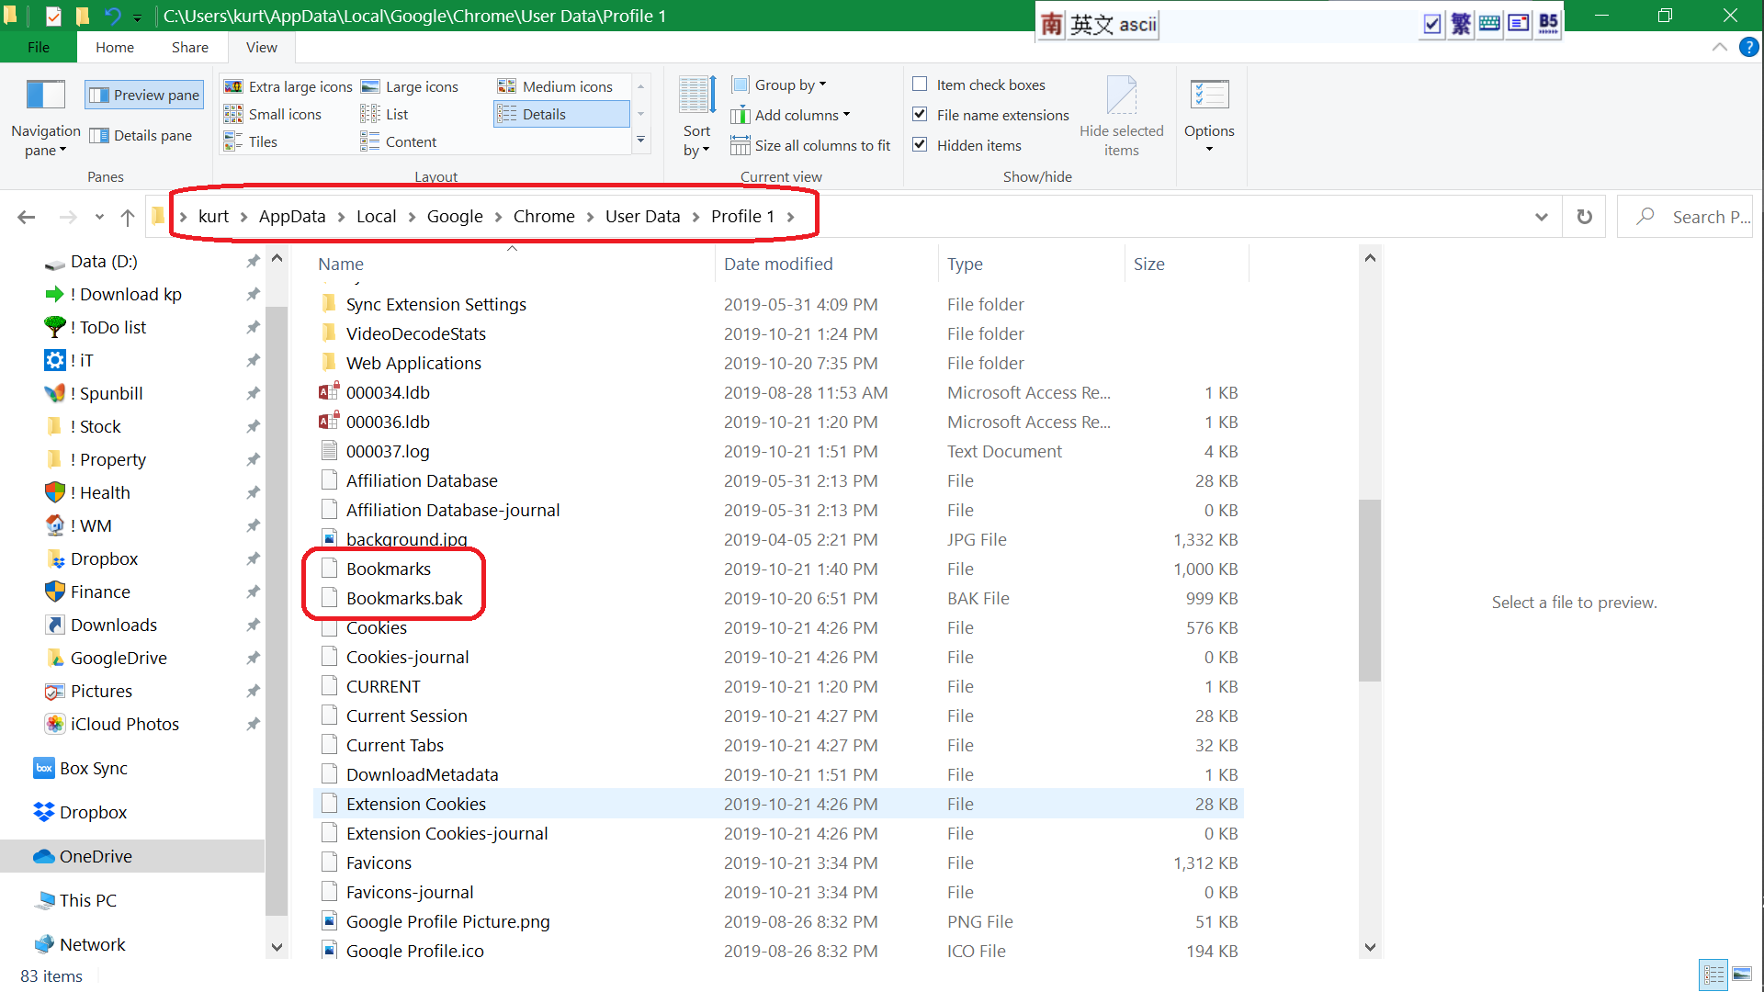Expand the Sort by dropdown arrow
The width and height of the screenshot is (1764, 992).
pyautogui.click(x=707, y=148)
